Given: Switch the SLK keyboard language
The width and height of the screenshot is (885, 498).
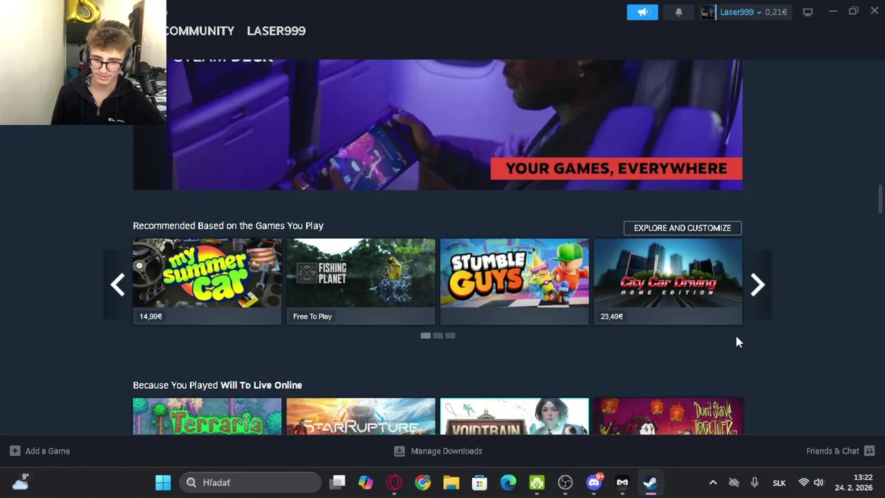Looking at the screenshot, I should pyautogui.click(x=779, y=483).
